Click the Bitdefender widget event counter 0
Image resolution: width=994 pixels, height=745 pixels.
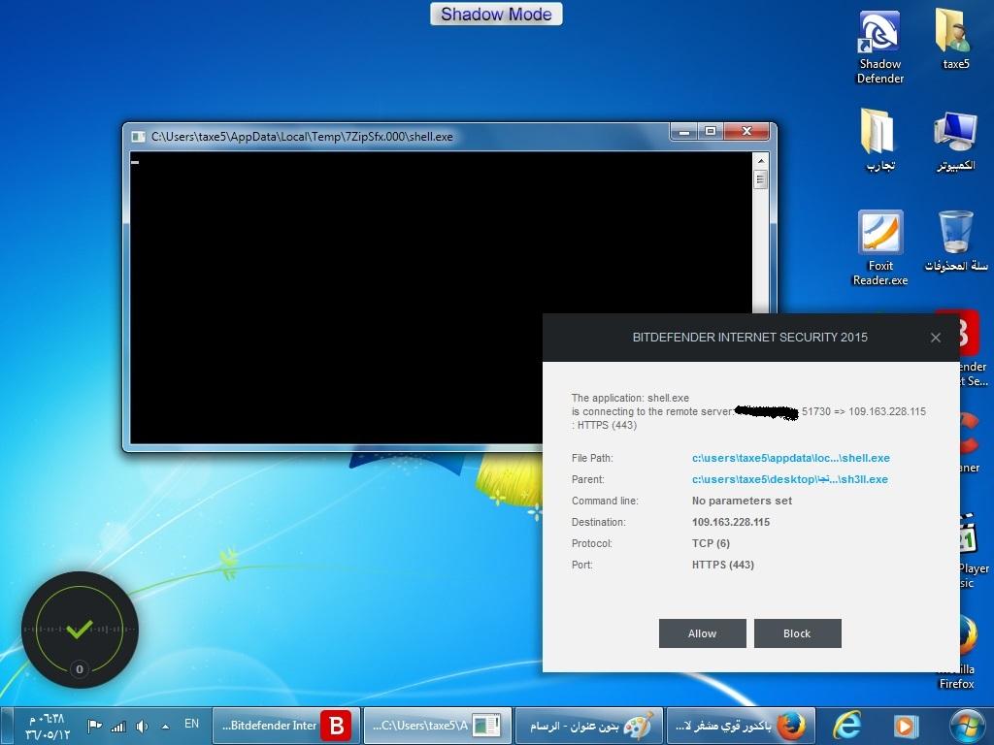point(80,669)
